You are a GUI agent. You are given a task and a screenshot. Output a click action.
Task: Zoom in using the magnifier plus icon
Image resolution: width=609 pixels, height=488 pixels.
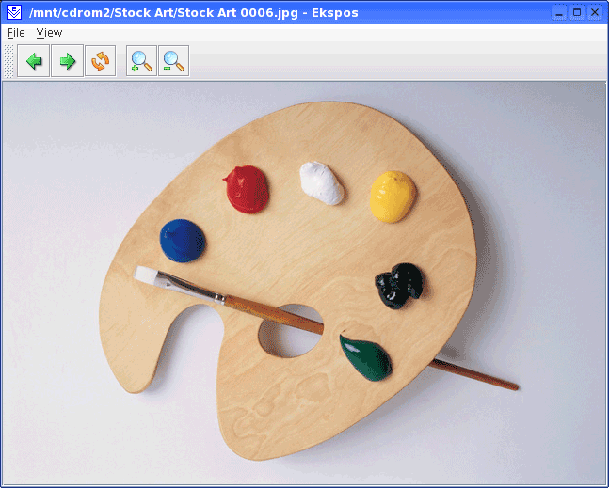click(141, 62)
